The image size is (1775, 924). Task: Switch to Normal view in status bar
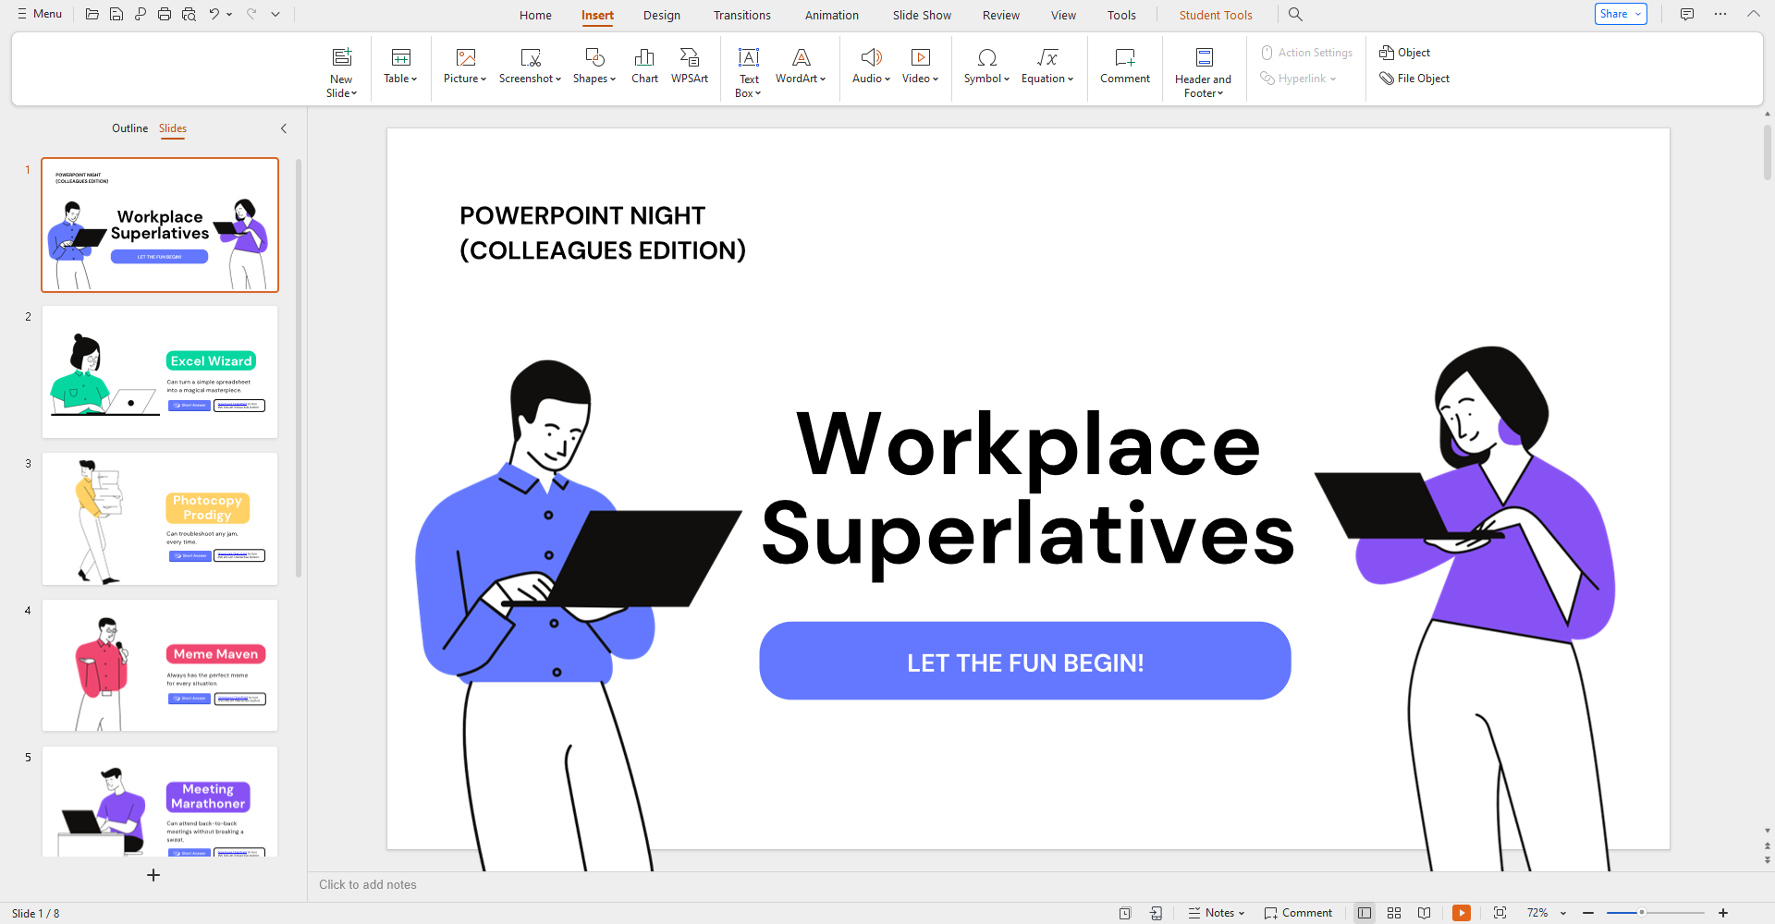click(1365, 913)
